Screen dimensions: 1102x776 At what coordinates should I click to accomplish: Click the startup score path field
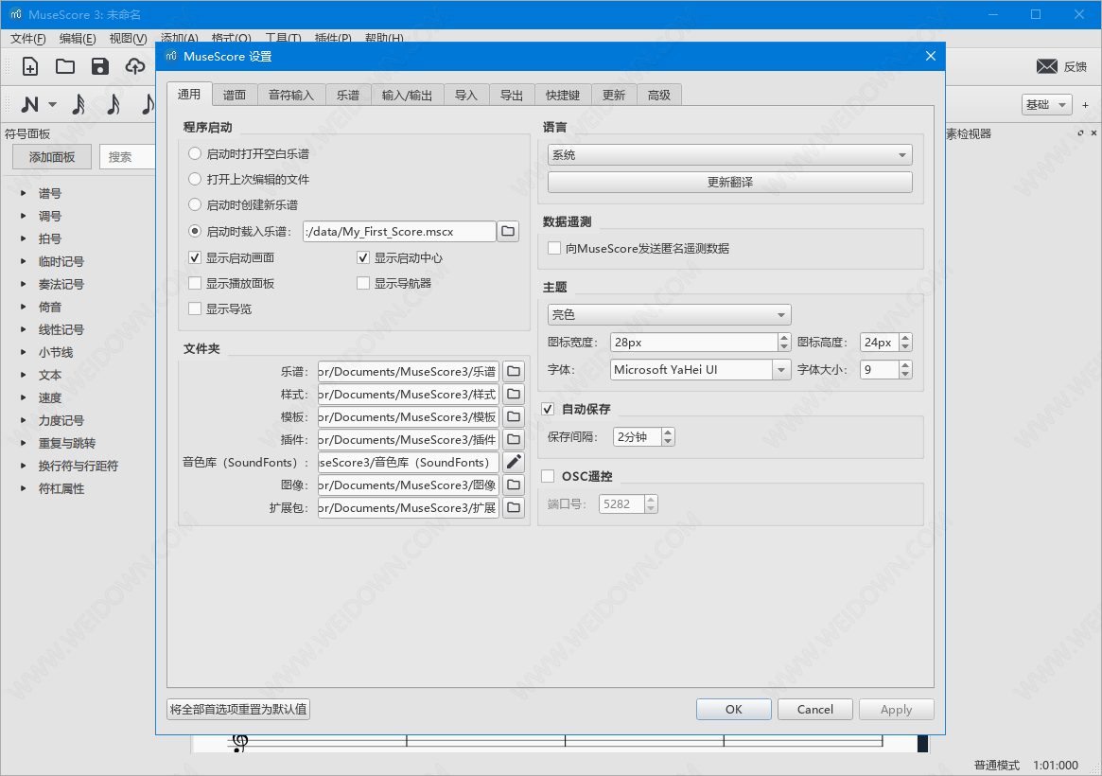[399, 231]
